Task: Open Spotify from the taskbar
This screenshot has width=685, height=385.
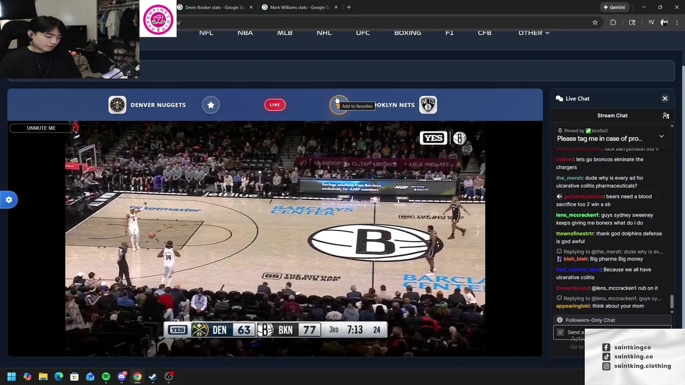Action: (x=106, y=376)
